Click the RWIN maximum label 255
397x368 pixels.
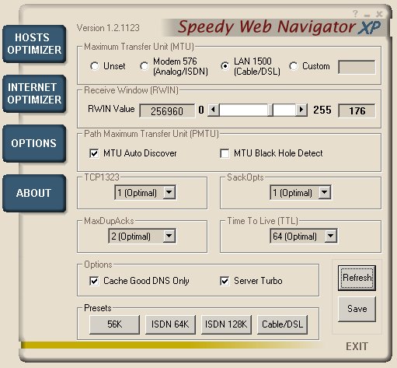(322, 110)
